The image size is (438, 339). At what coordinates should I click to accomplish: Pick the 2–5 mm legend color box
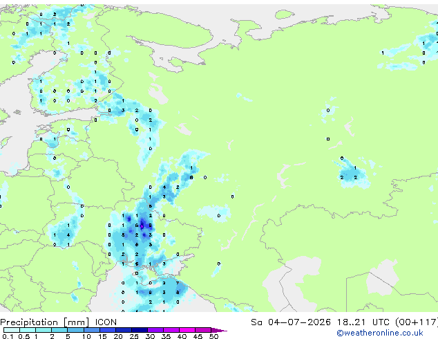(59, 330)
